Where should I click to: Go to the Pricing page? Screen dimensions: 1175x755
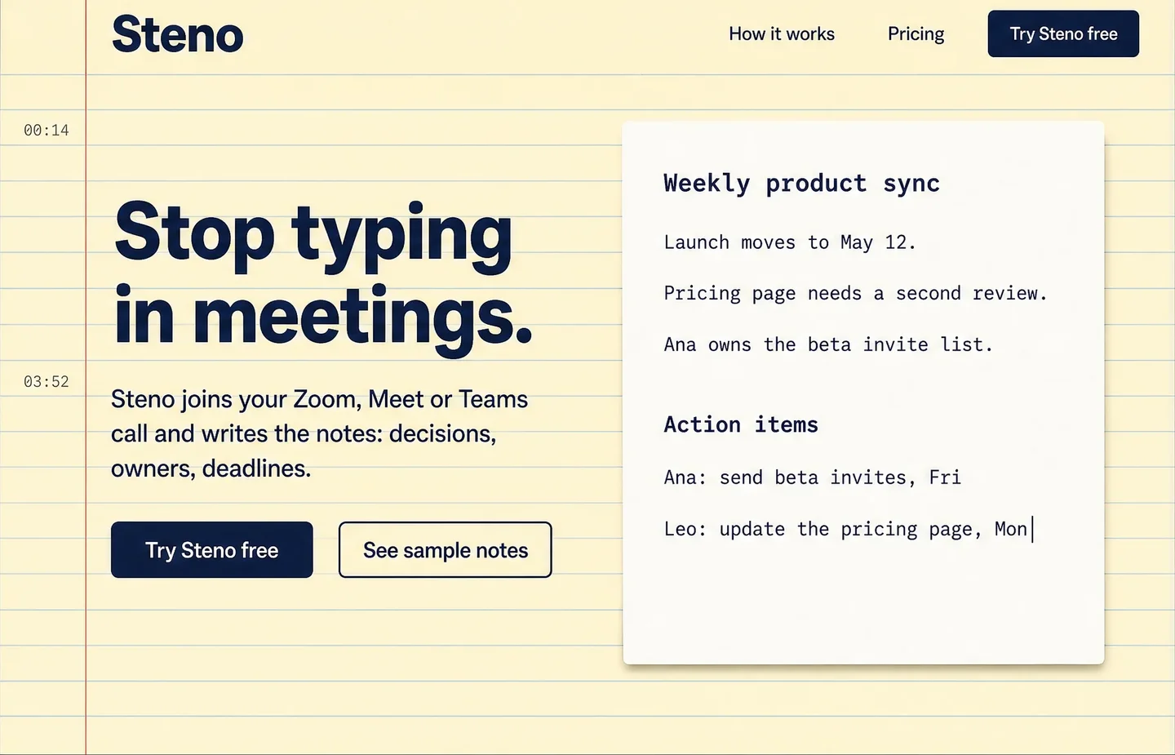pos(916,34)
